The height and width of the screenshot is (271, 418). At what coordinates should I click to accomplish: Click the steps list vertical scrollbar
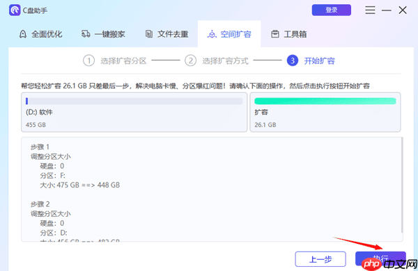(402, 185)
